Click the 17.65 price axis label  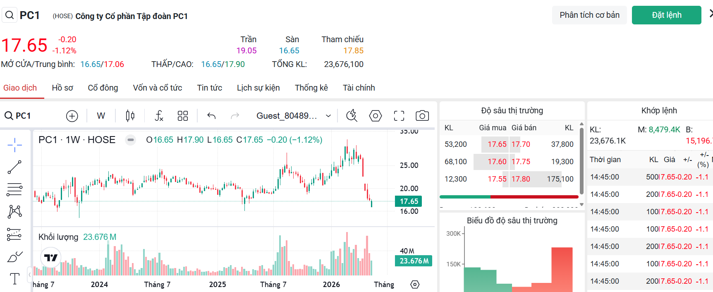coord(409,201)
